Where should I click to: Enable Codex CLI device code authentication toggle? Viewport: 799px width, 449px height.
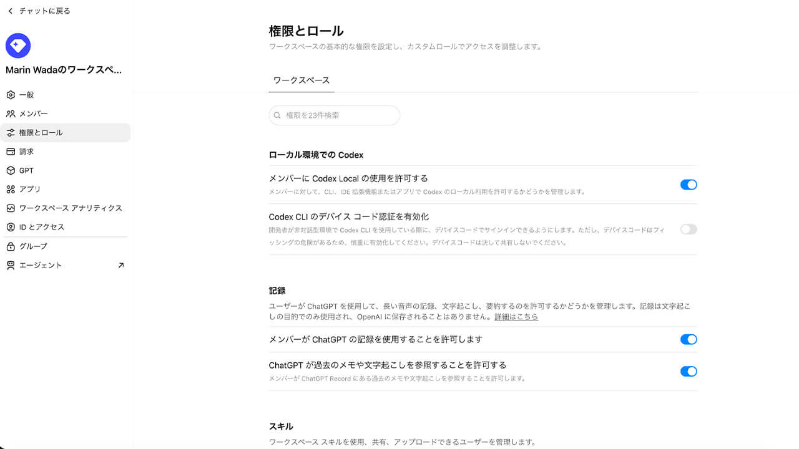pos(689,229)
